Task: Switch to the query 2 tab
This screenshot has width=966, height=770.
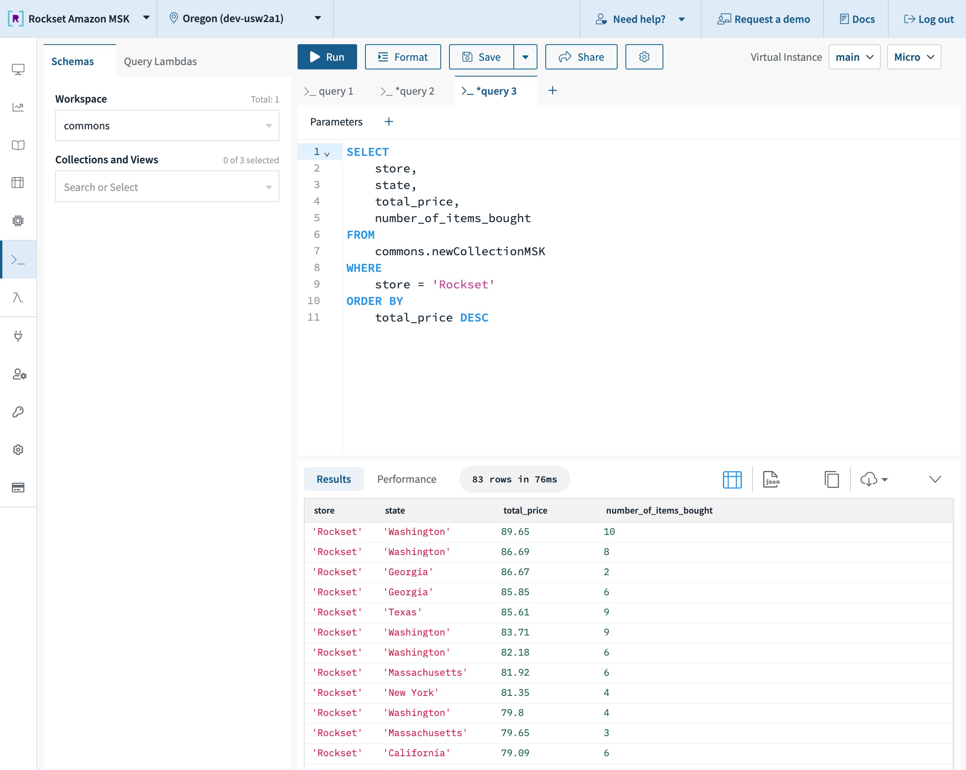Action: click(x=408, y=91)
